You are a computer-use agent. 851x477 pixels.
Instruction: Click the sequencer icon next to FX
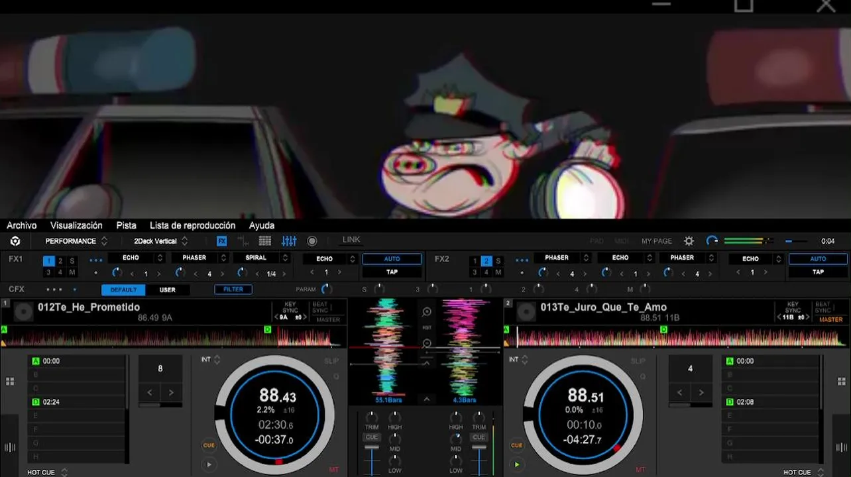(x=243, y=241)
